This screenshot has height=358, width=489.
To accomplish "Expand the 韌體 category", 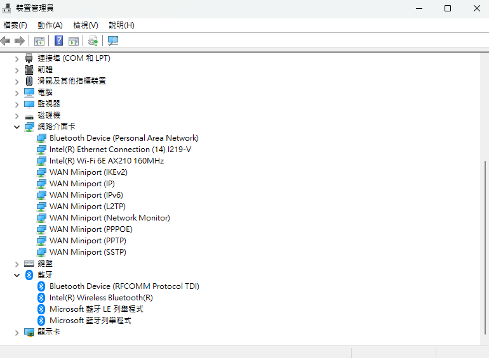I will 17,70.
